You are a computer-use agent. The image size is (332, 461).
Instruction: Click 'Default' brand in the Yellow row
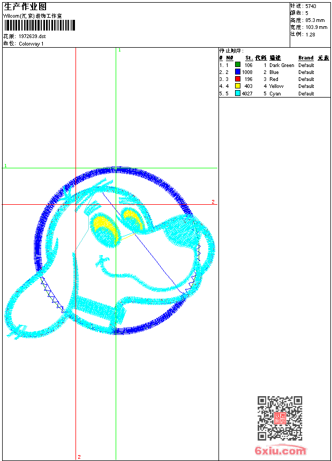click(306, 86)
